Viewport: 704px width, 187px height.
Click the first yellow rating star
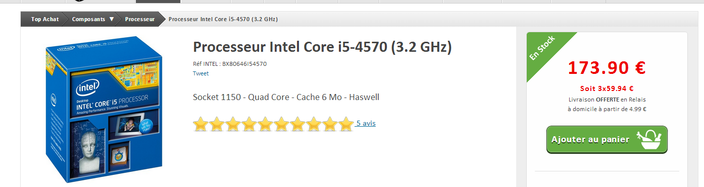(201, 124)
